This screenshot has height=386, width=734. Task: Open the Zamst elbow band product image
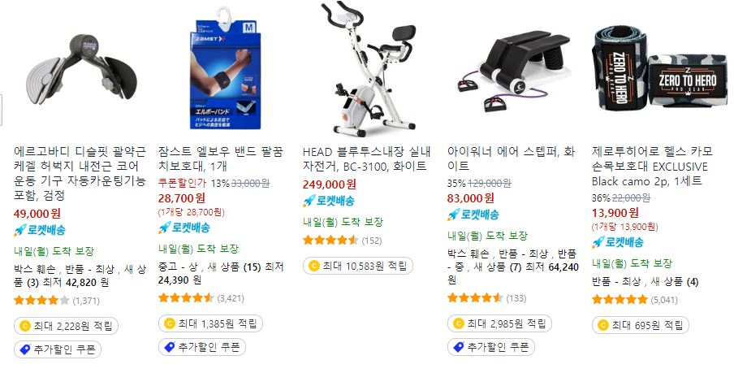pos(225,67)
